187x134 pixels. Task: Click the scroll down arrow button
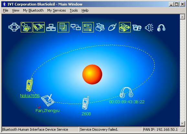tap(182, 124)
